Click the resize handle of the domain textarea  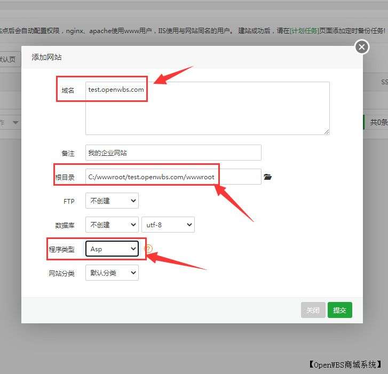pos(326,131)
